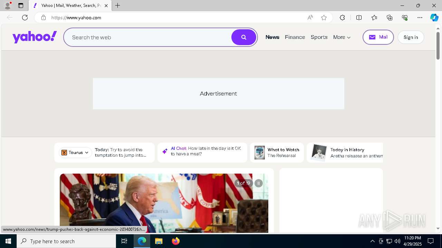The width and height of the screenshot is (442, 248).
Task: Click the page vertical scrollbar thumb
Action: (438, 45)
